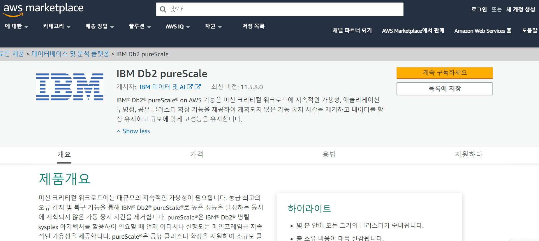Open the 도움말 link

tap(530, 31)
